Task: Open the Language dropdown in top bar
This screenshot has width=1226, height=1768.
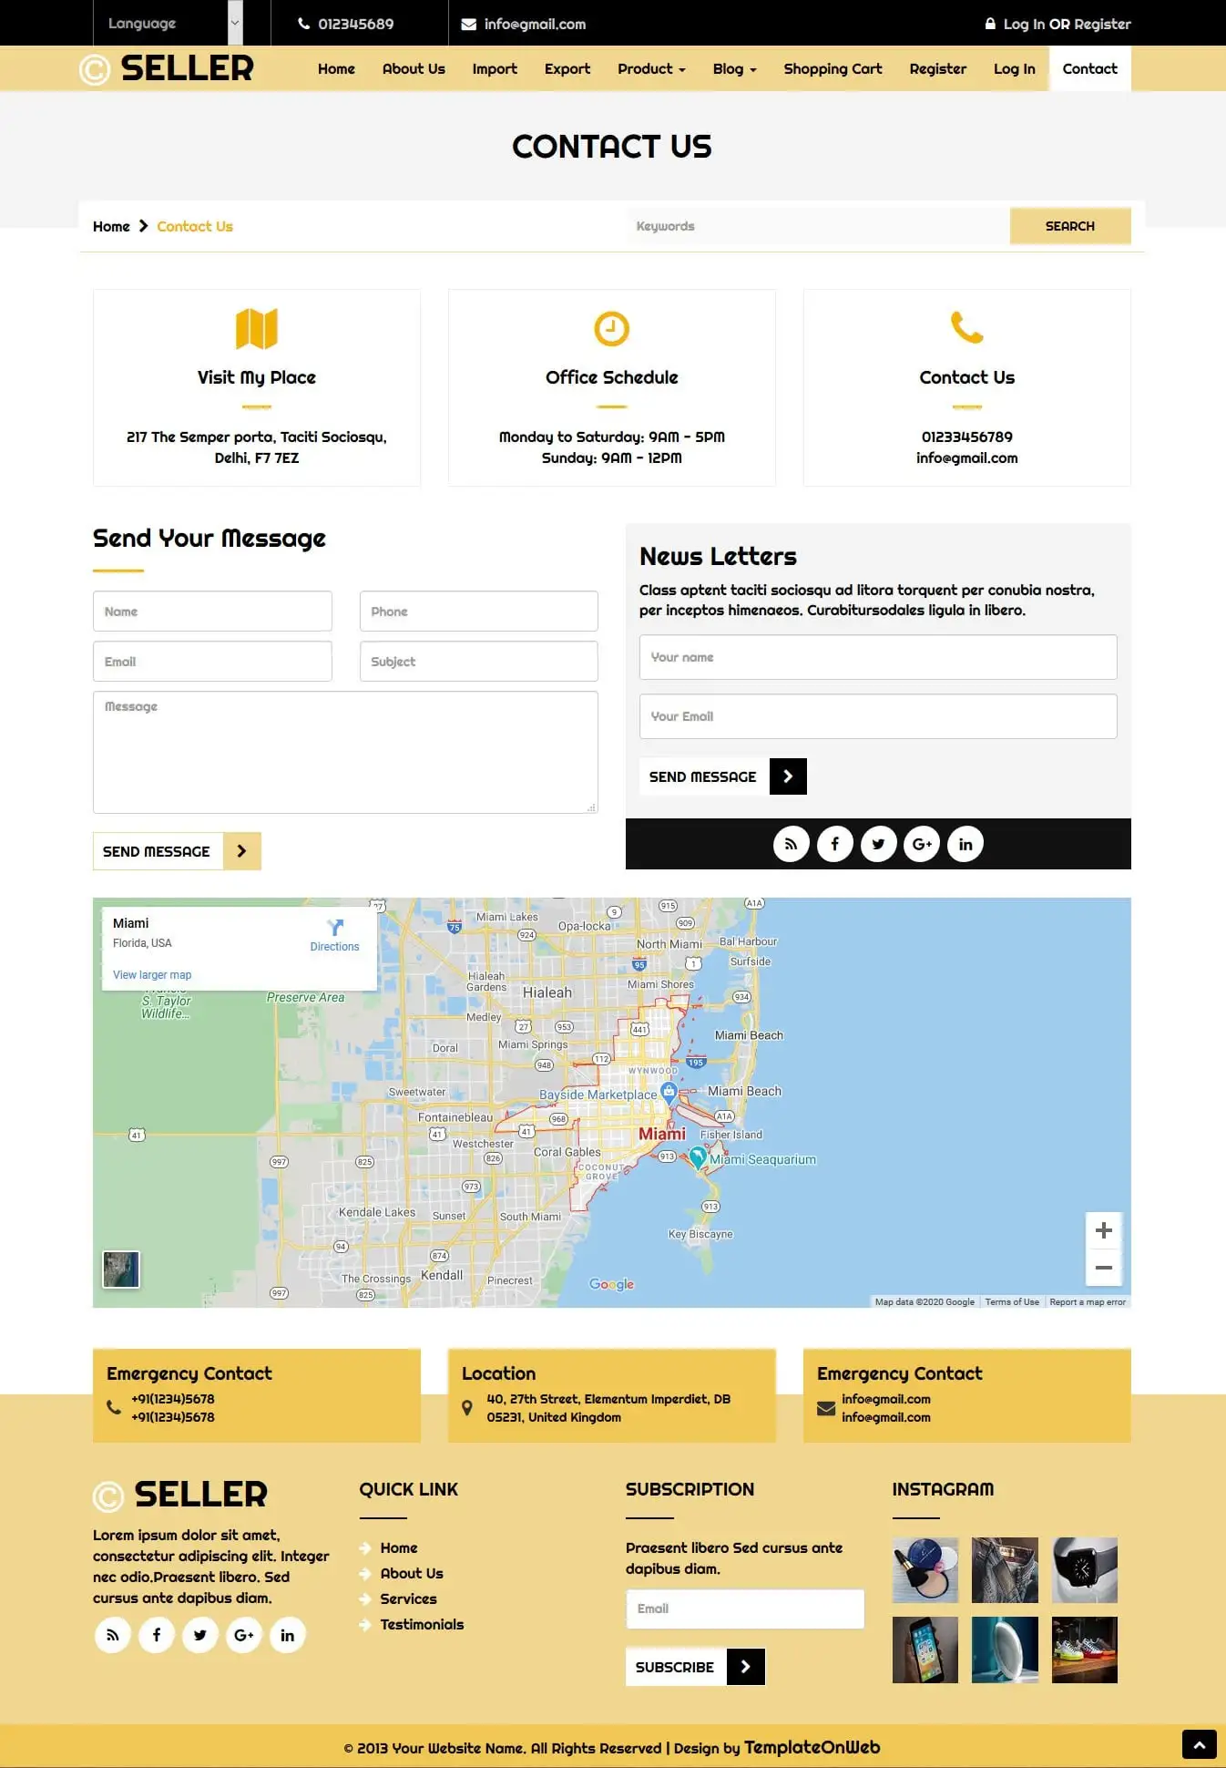Action: coord(169,23)
